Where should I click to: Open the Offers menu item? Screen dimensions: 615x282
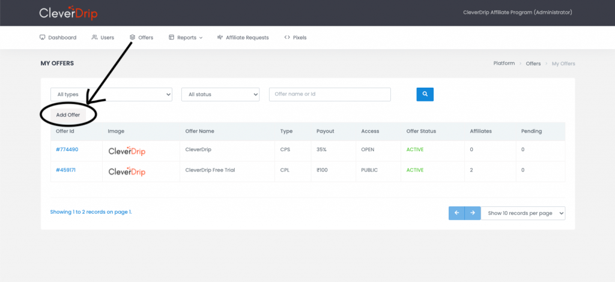[x=141, y=38]
